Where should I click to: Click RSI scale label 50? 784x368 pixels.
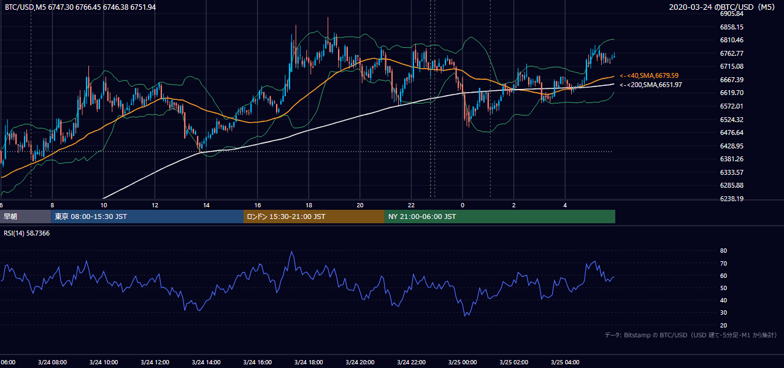click(723, 288)
